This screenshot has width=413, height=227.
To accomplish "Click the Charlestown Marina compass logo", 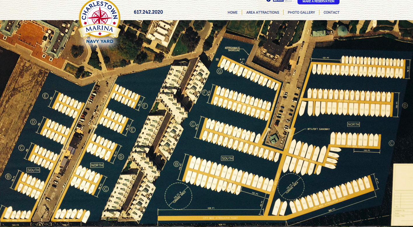I will tap(99, 17).
